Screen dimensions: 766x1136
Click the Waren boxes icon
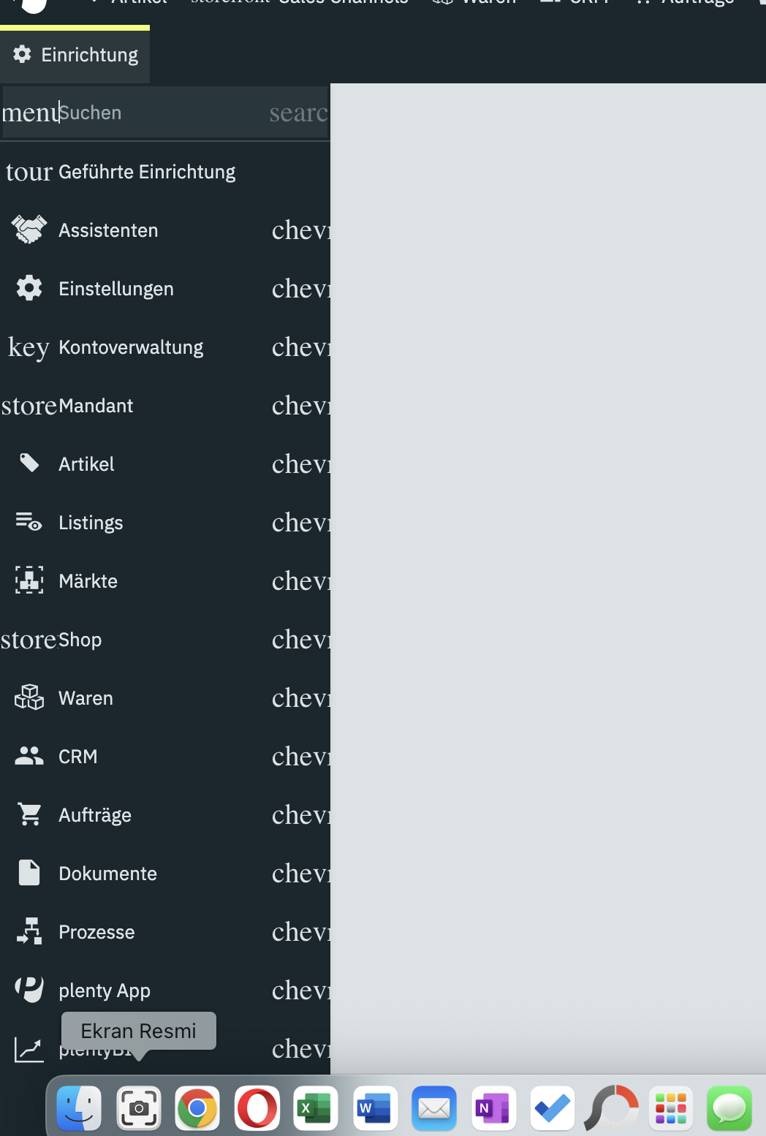pyautogui.click(x=29, y=697)
